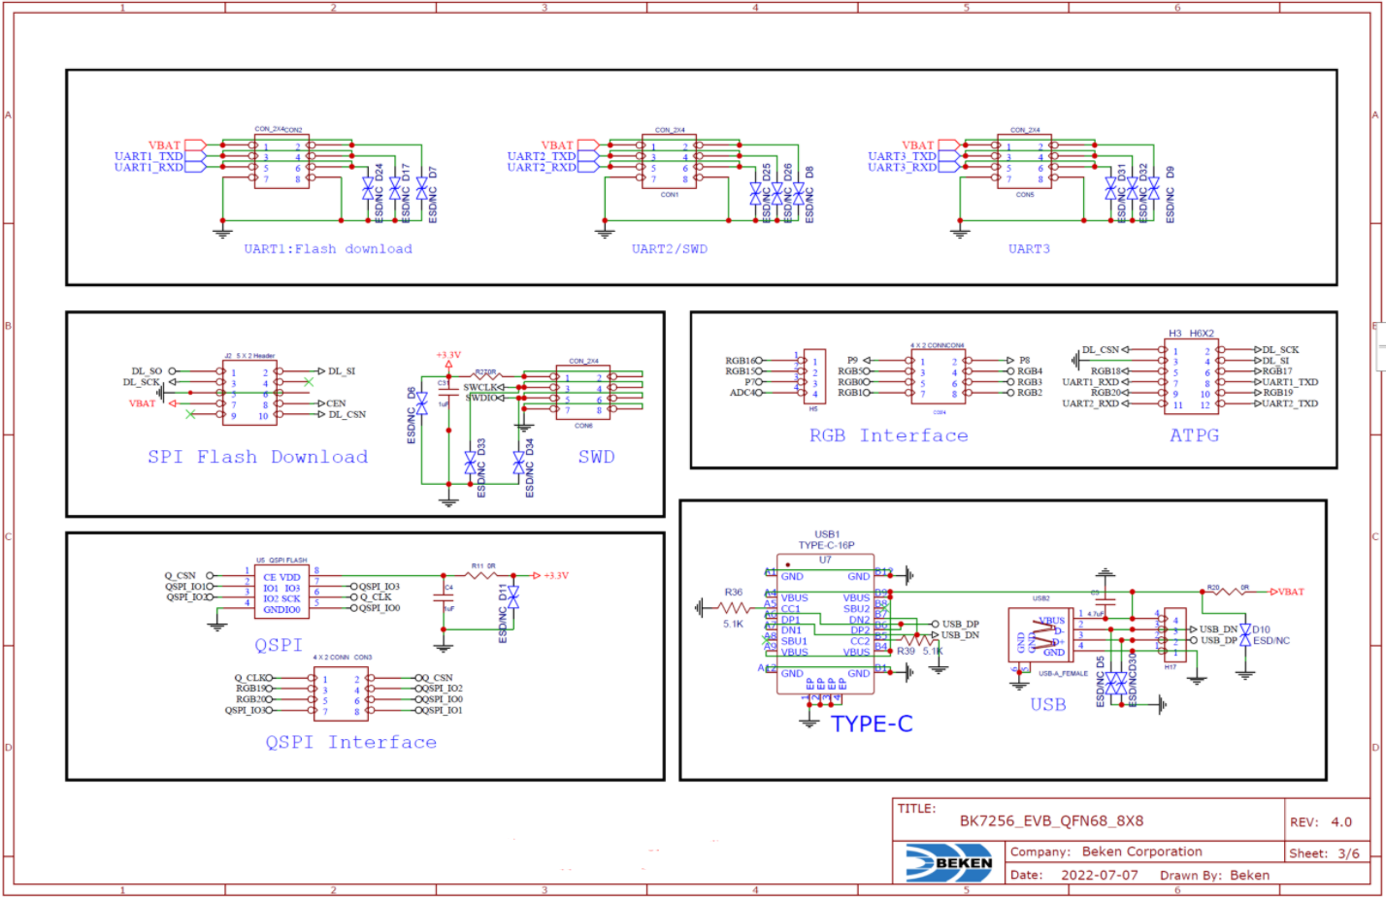The width and height of the screenshot is (1386, 900).
Task: Select the H3 H6X2 header body
Action: pyautogui.click(x=1191, y=376)
